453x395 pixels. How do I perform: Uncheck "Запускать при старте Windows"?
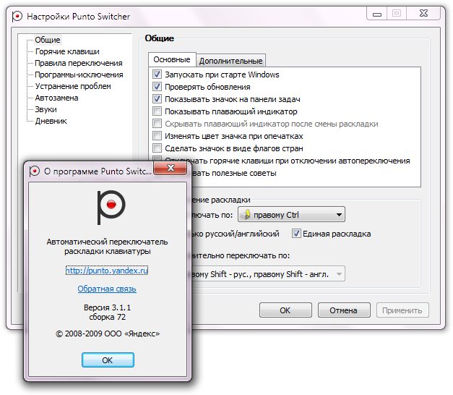pos(158,75)
